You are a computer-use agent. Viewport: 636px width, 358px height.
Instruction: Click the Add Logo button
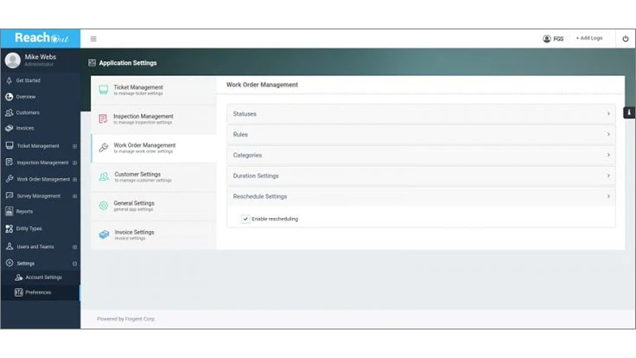(589, 39)
